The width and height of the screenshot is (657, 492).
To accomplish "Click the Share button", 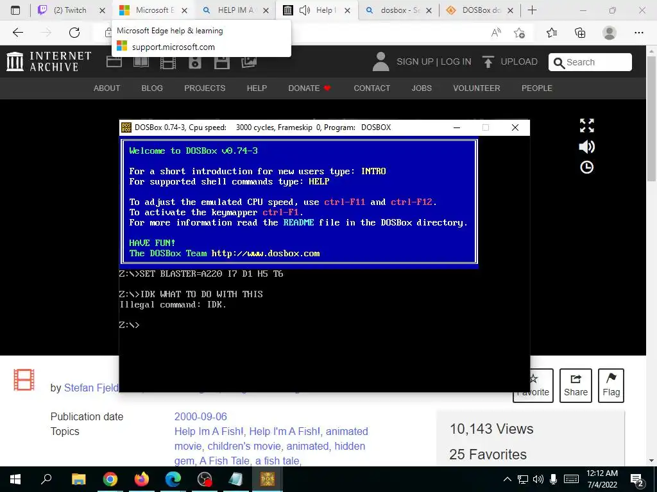I will [x=576, y=385].
